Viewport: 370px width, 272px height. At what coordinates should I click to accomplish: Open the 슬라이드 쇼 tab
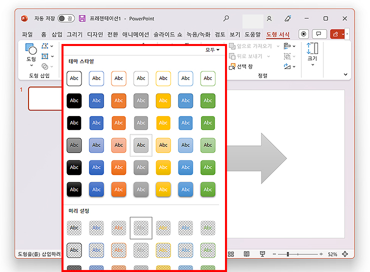point(168,34)
